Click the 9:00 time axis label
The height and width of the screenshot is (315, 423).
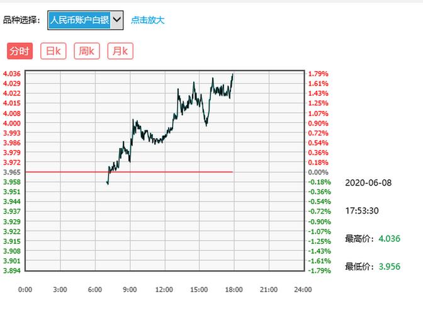129,290
